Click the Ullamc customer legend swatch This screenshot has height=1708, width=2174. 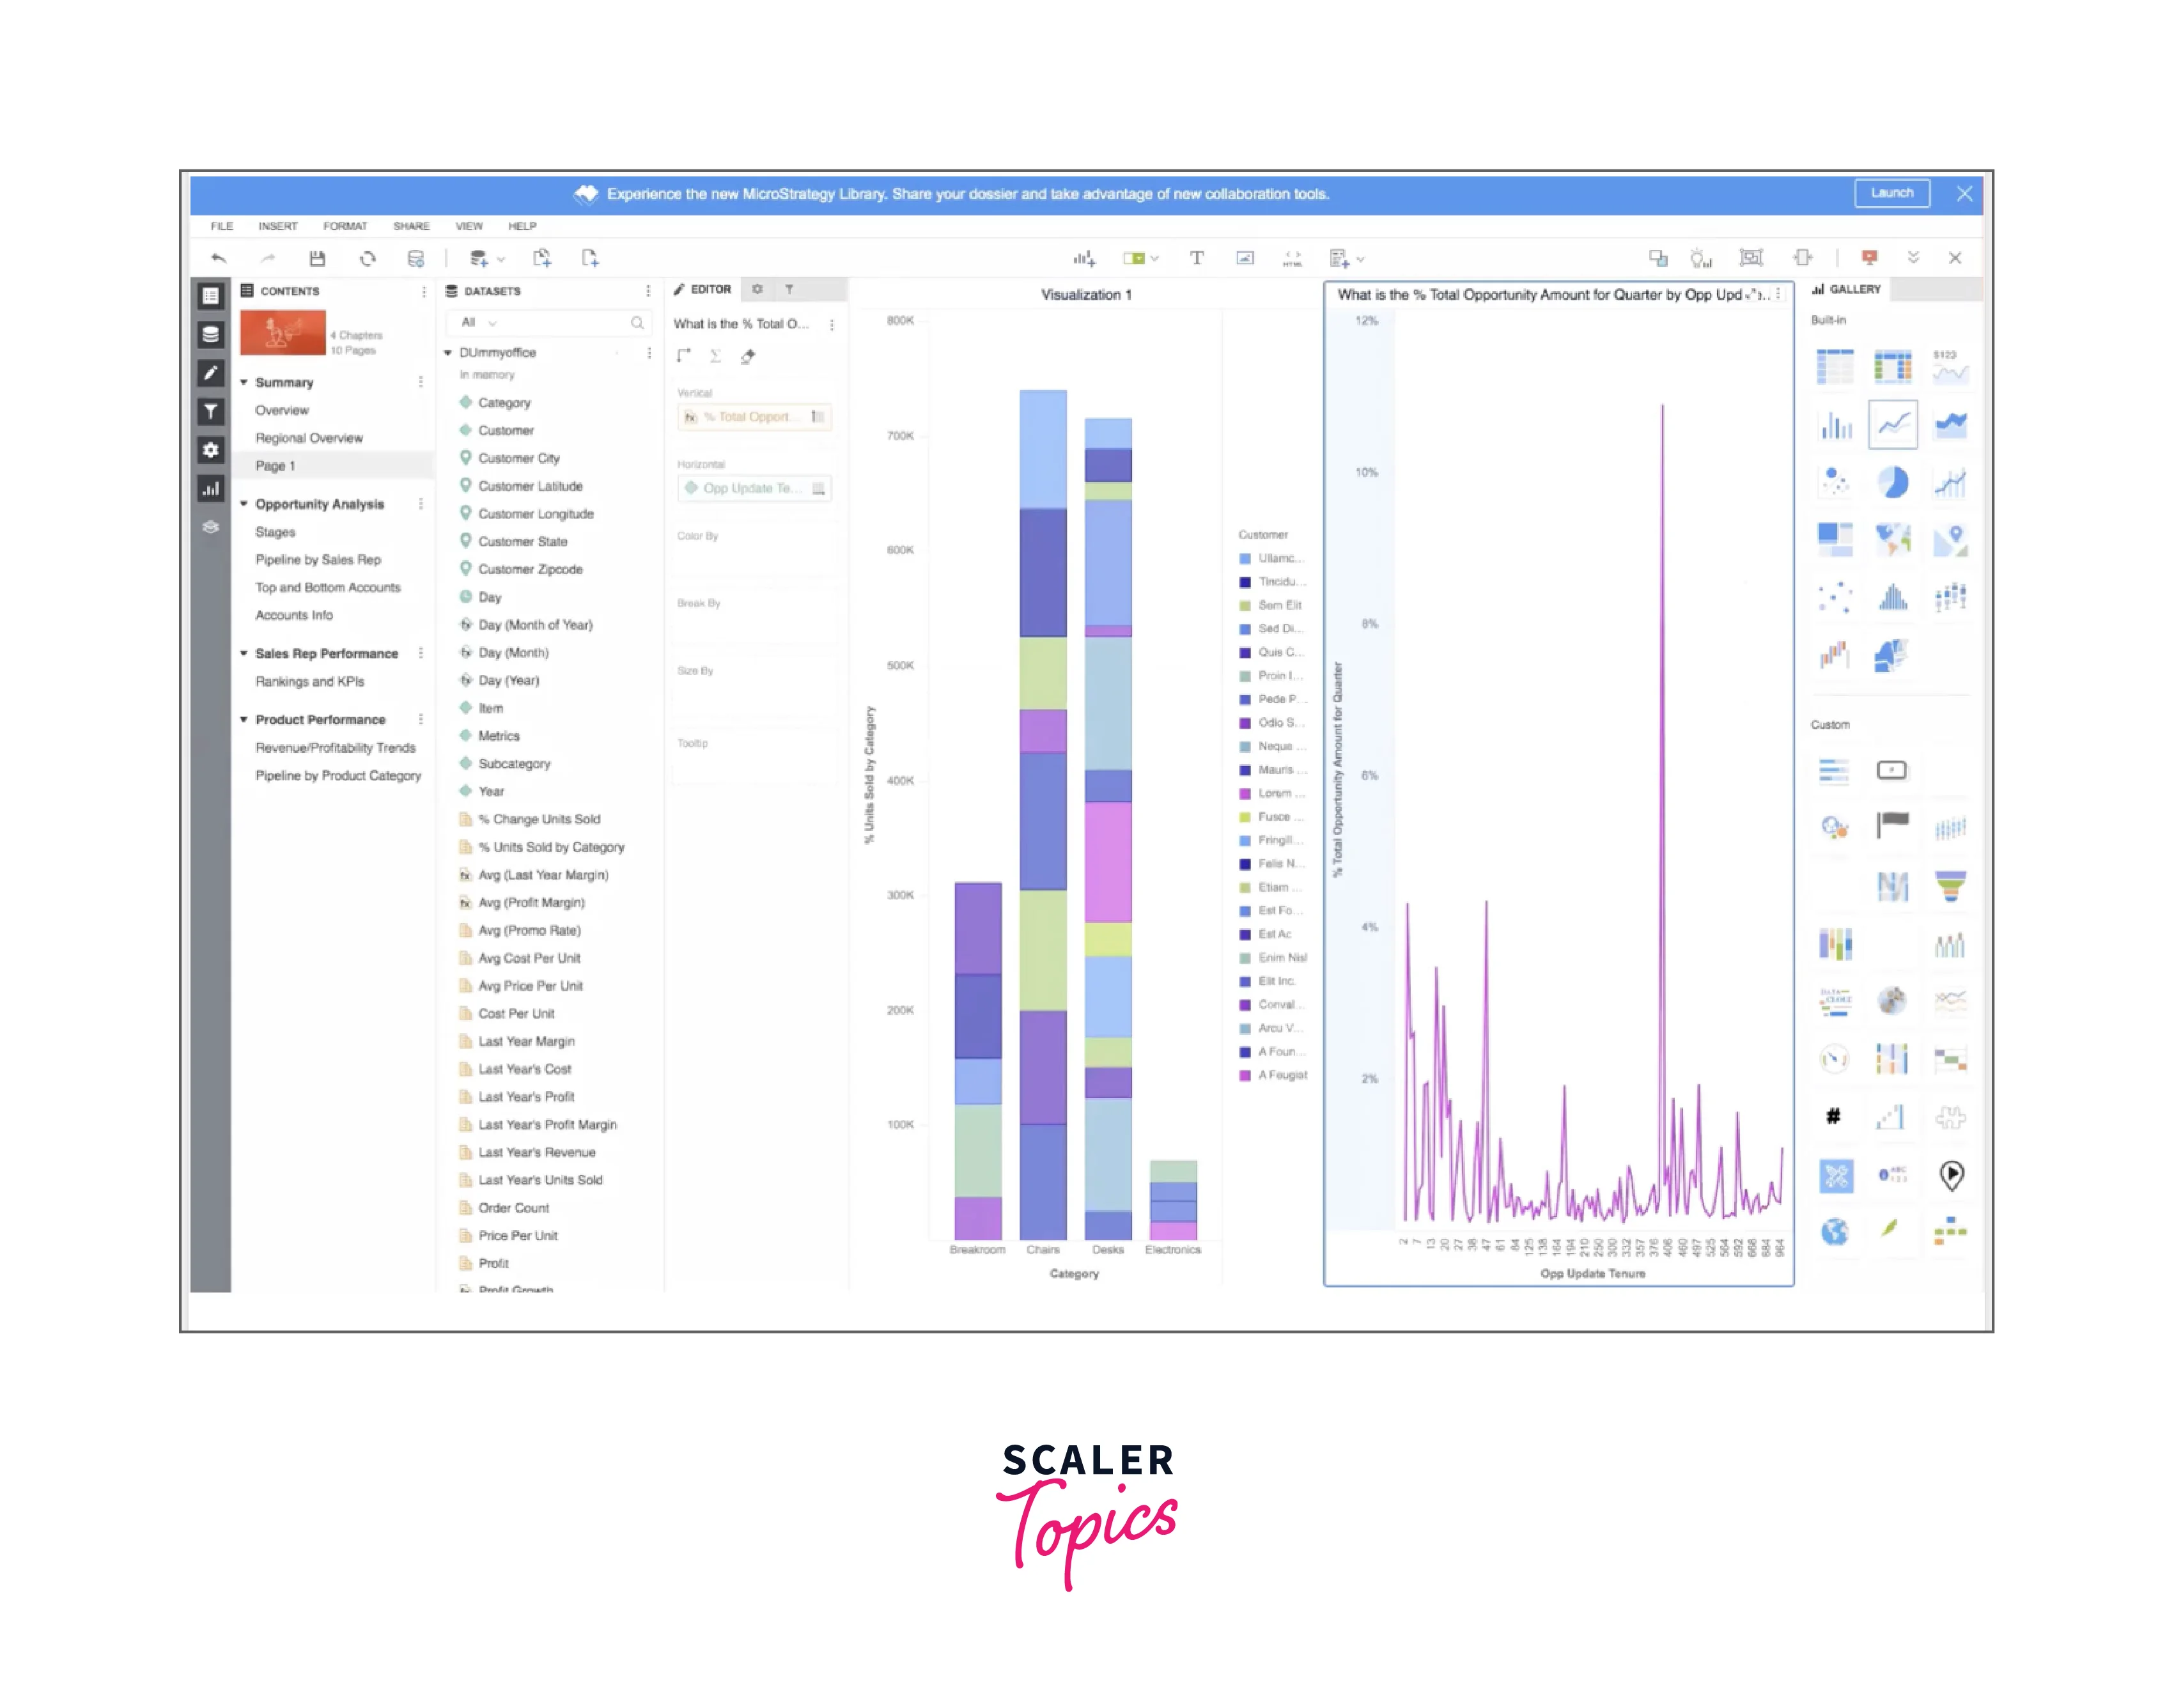1245,559
